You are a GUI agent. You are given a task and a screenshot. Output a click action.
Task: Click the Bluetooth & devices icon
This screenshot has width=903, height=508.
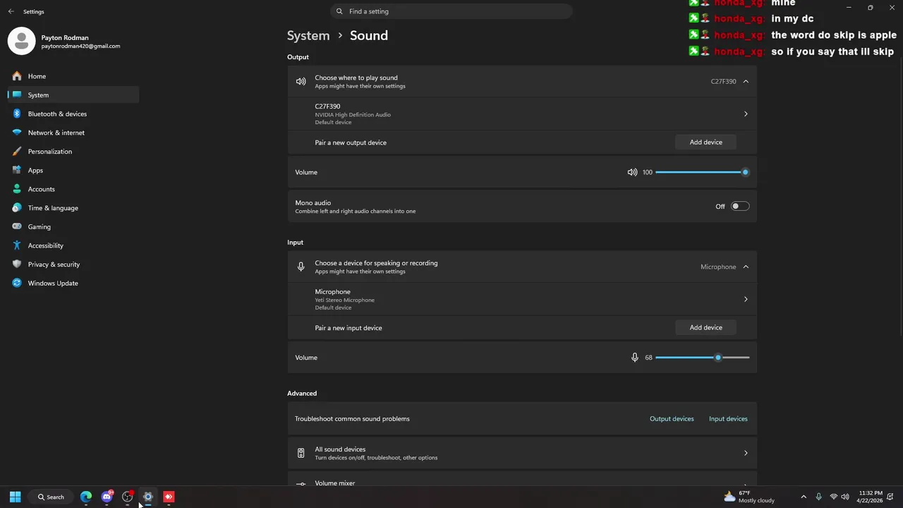click(x=17, y=114)
